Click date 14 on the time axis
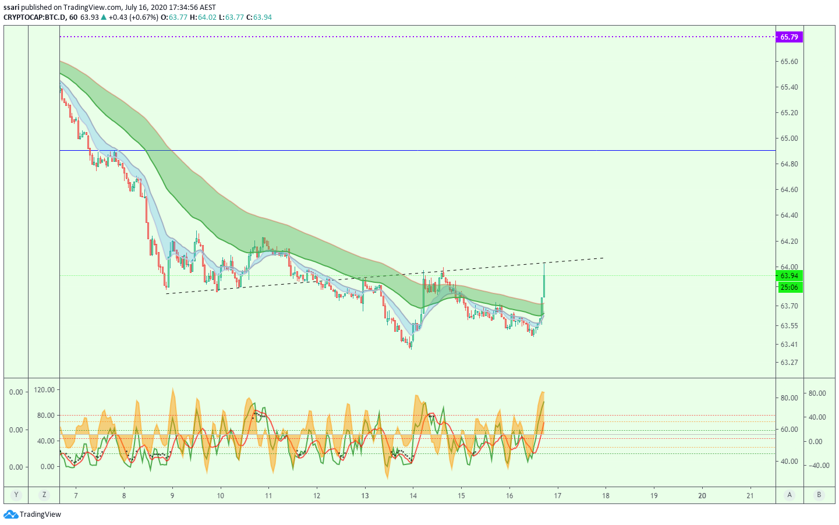The width and height of the screenshot is (839, 525). [x=413, y=496]
